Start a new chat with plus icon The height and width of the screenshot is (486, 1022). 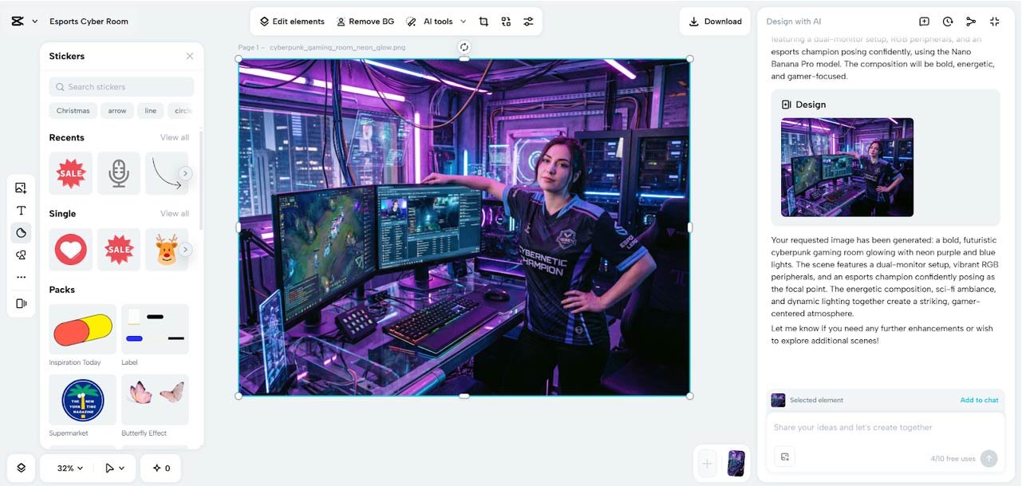coord(924,22)
